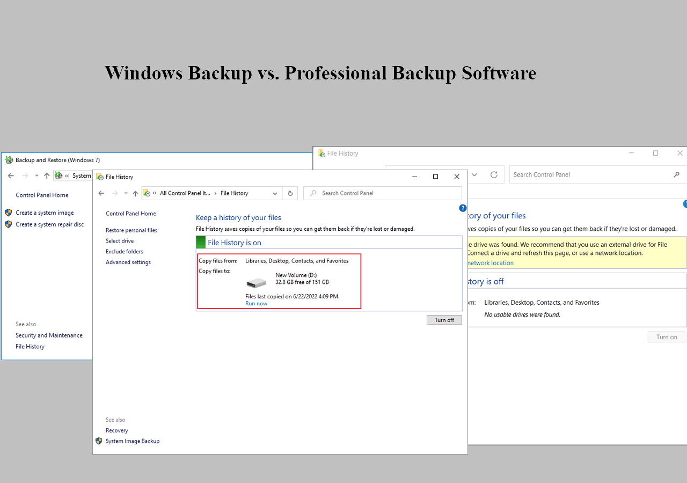Expand the double-chevron before All Control Panel Items
Viewport: 687px width, 483px height.
point(155,193)
